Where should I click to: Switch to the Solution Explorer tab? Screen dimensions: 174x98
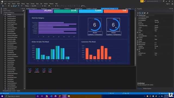147,88
